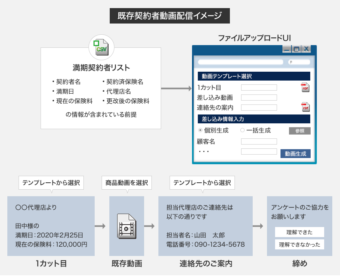
Task: Click テンプレートから選択 above 連絡先のご案内 panel
Action: click(x=202, y=183)
